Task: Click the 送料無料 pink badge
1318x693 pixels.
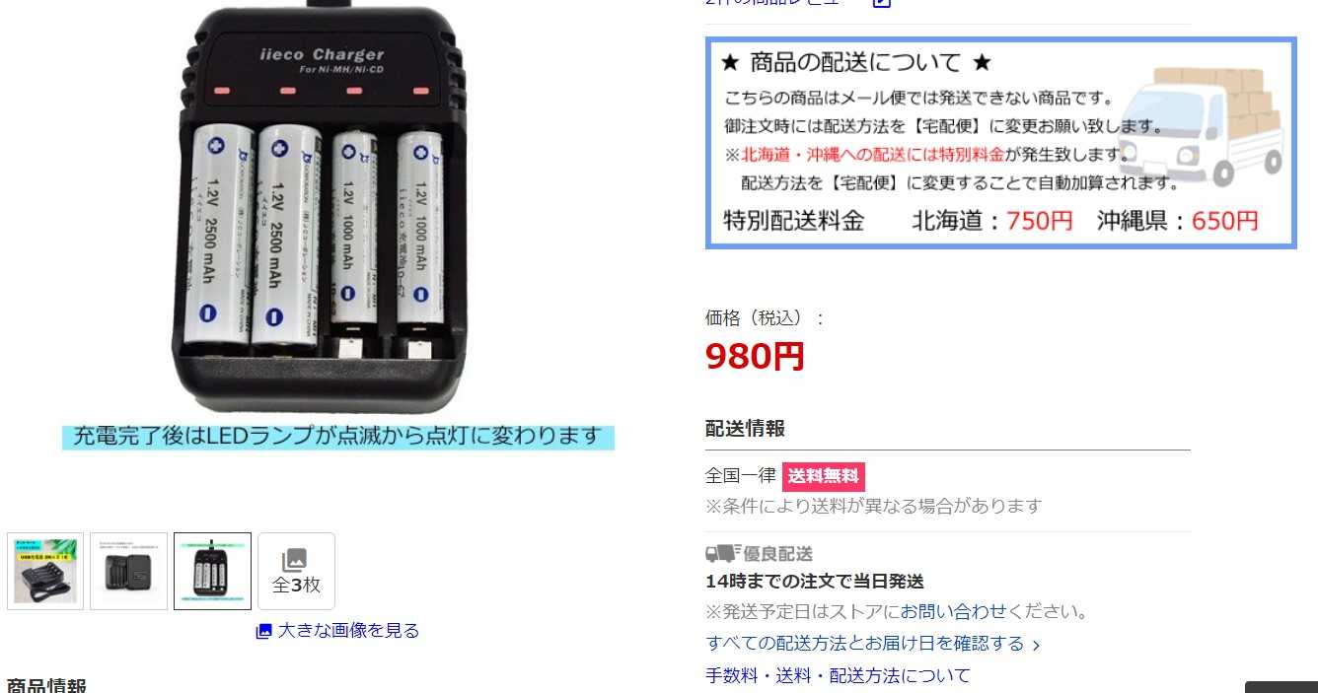Action: 824,476
